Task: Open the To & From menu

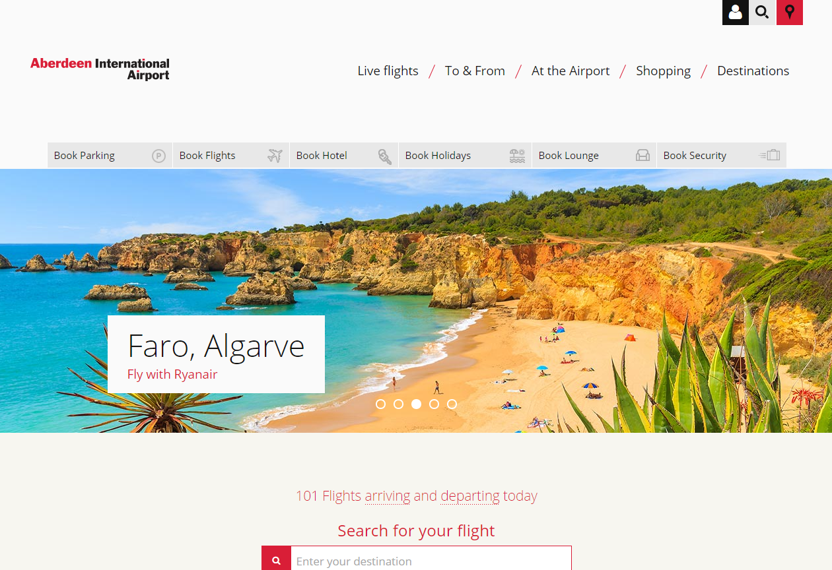Action: (x=475, y=71)
